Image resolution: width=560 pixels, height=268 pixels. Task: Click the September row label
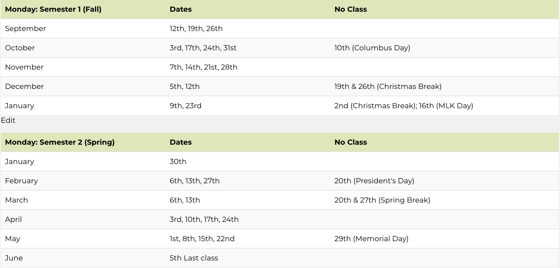click(25, 29)
